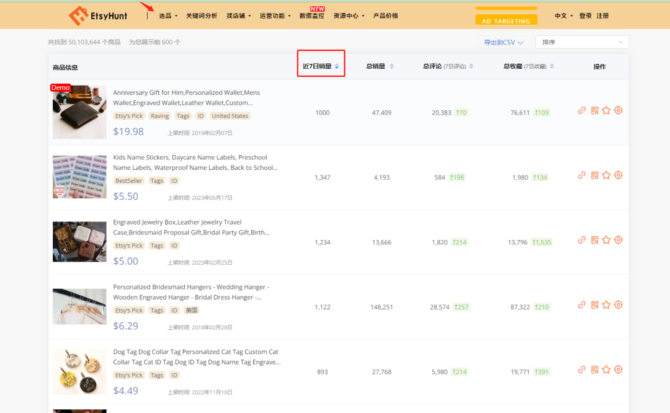Viewport: 670px width, 413px height.
Task: Select the ad-targeting crosshair icon for the Dog Tag listing
Action: [x=618, y=369]
